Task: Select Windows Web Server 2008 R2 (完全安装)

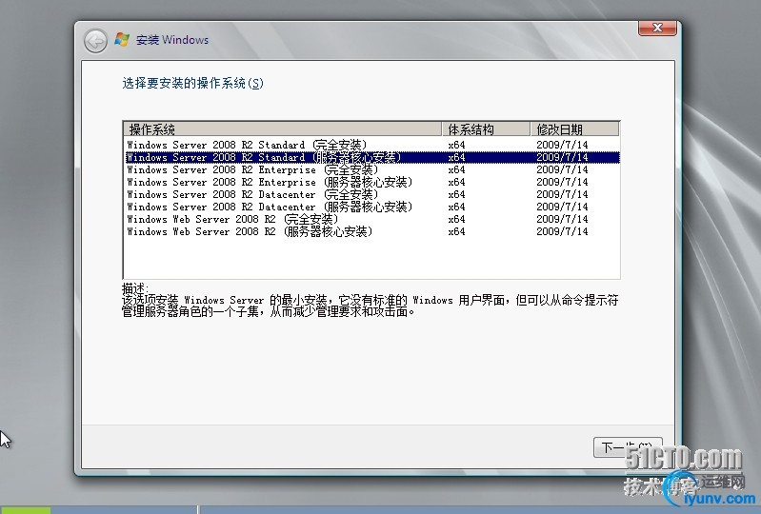Action: pyautogui.click(x=371, y=219)
